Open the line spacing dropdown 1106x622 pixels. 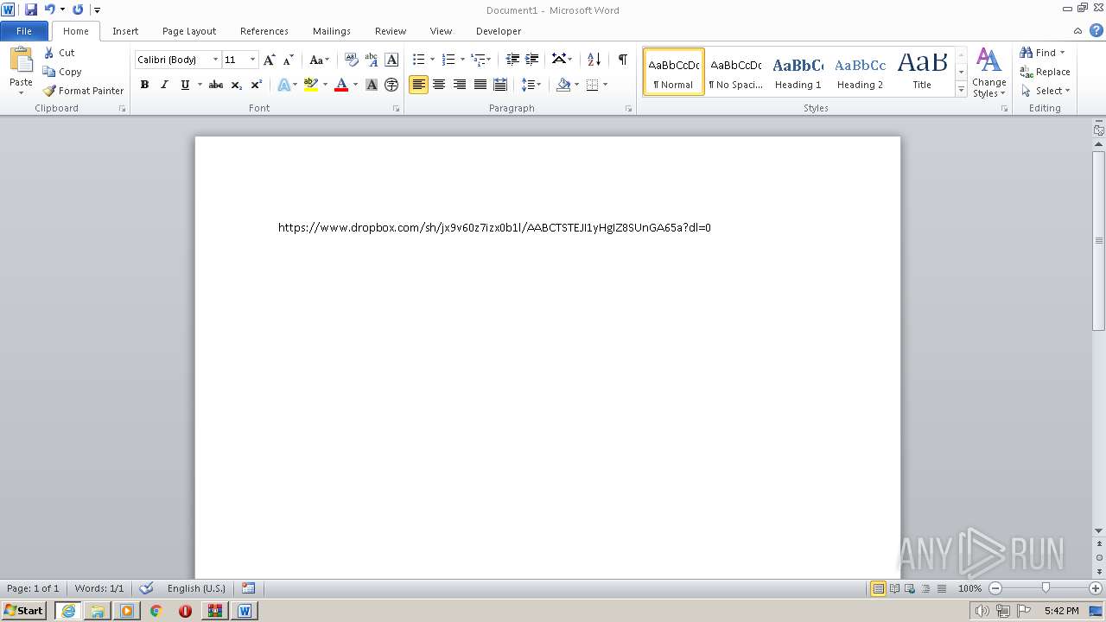click(538, 85)
